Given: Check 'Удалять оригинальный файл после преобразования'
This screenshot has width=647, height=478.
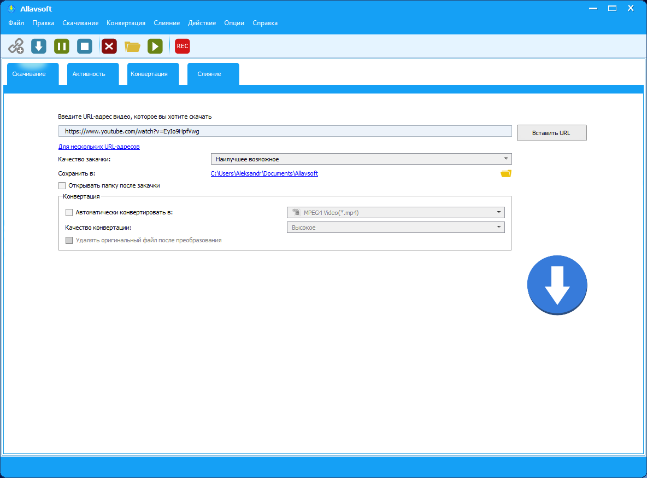Looking at the screenshot, I should pyautogui.click(x=69, y=240).
